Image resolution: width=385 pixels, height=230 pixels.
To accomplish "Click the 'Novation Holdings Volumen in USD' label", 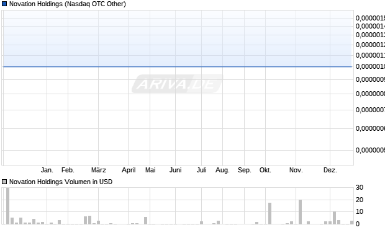I will (61, 182).
